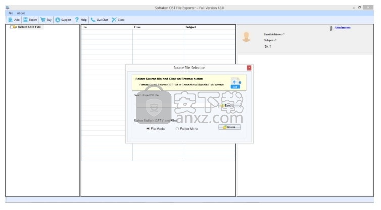Click the Subject column header
Viewport: 381px width, 210px height.
tap(190, 27)
